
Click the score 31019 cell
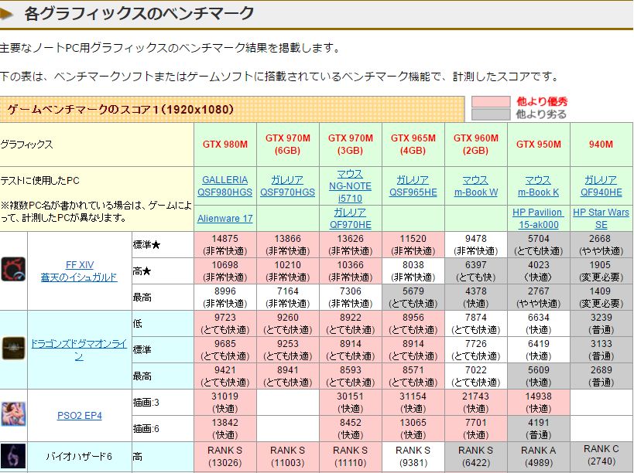[225, 402]
